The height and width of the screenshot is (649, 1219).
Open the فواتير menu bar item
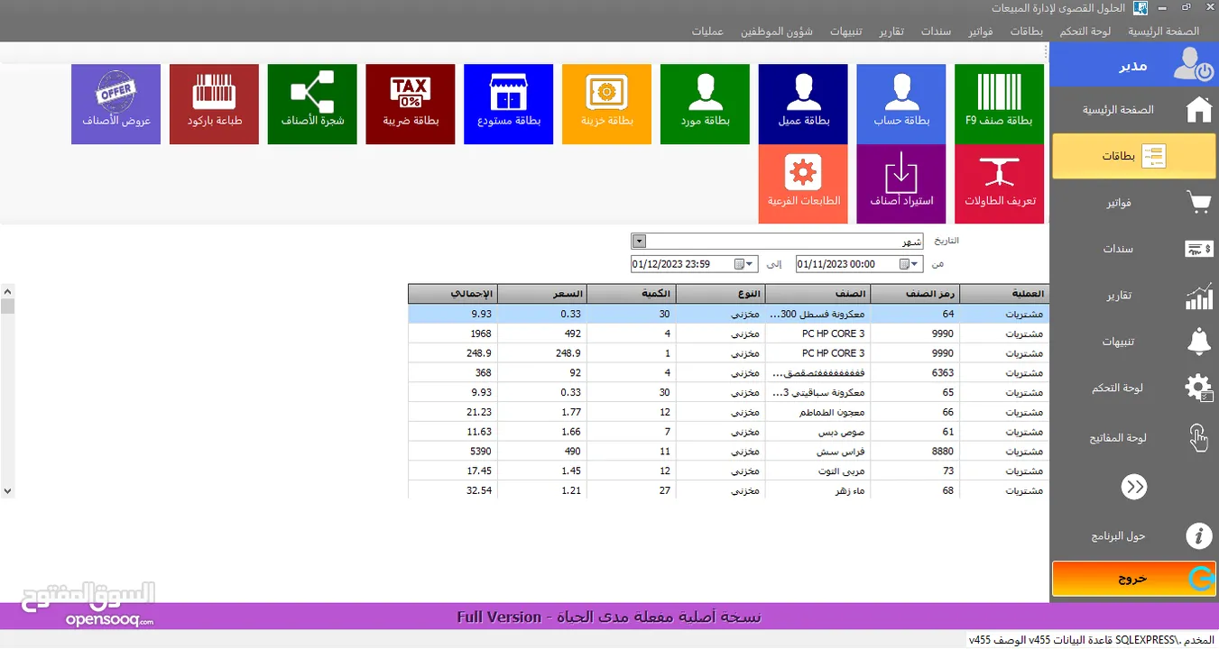point(980,31)
